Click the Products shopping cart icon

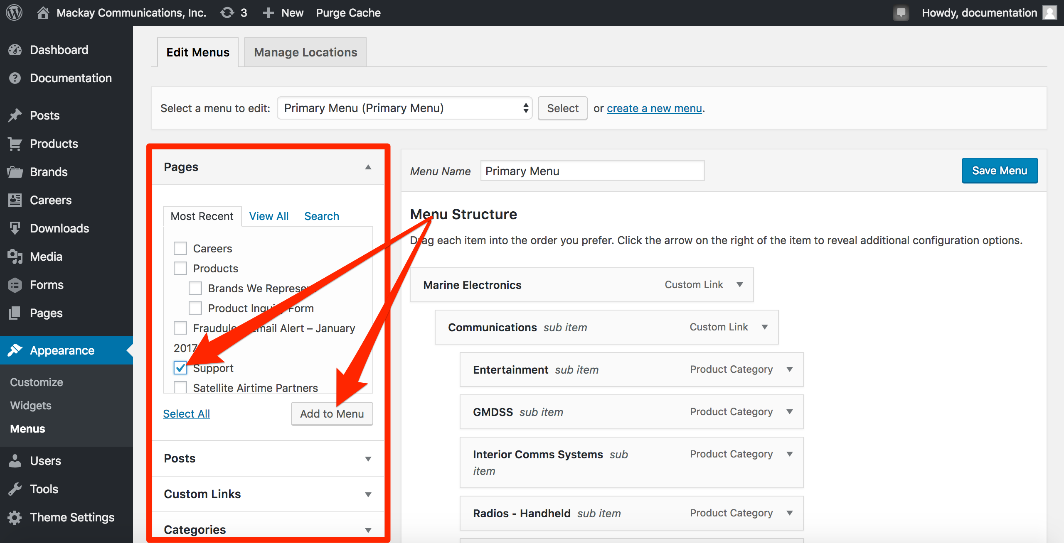click(x=15, y=144)
